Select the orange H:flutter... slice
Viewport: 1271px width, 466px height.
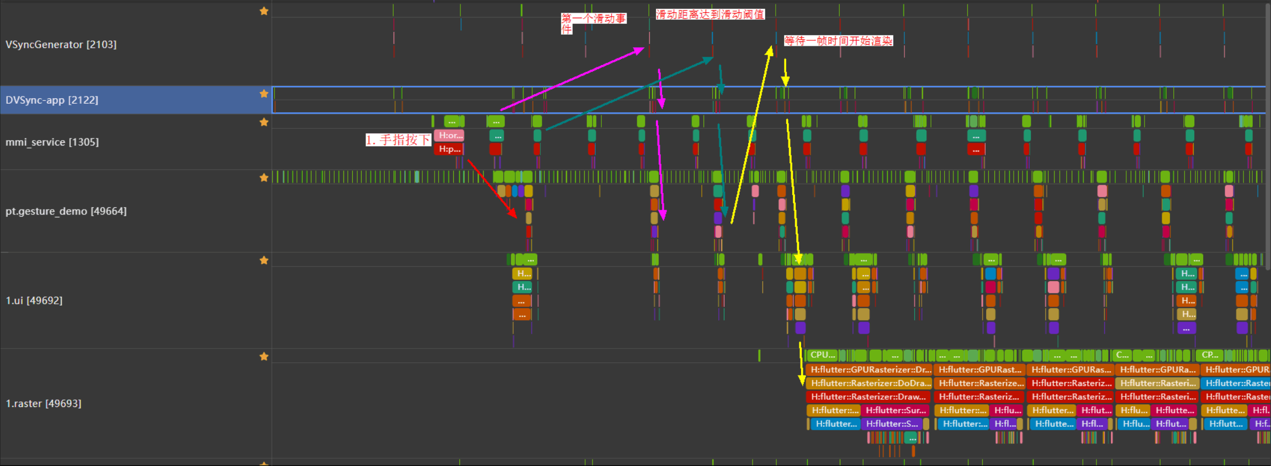[x=1053, y=410]
